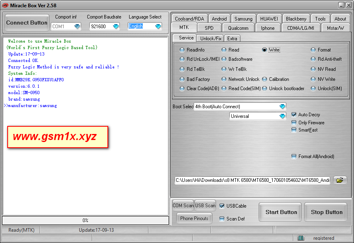Switch to the Blackberry tab
This screenshot has width=354, height=243.
pyautogui.click(x=296, y=19)
